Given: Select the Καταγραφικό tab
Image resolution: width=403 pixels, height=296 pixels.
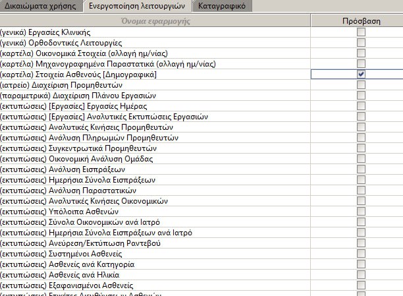Looking at the screenshot, I should (221, 6).
